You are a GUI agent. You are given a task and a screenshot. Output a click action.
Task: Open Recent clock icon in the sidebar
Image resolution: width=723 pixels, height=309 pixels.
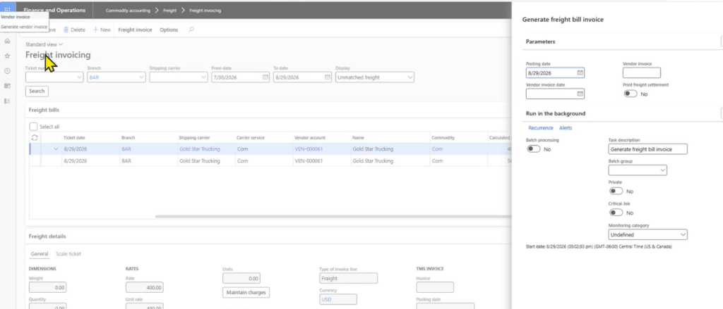(x=7, y=71)
